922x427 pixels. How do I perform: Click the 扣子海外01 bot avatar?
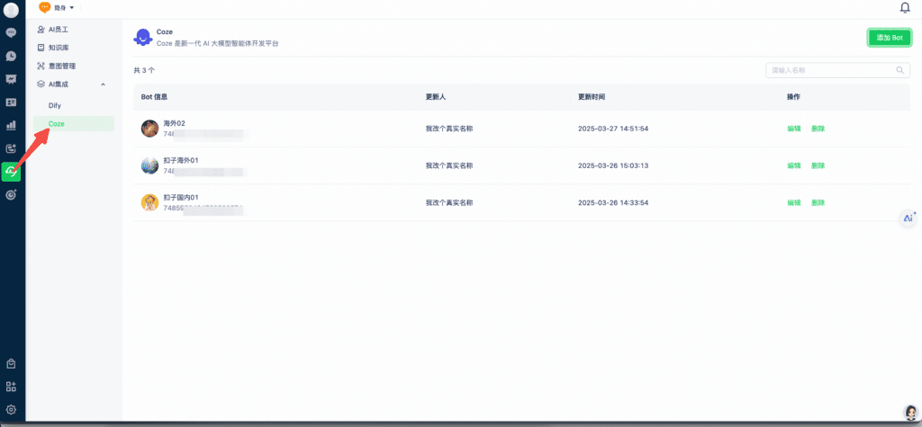click(150, 165)
